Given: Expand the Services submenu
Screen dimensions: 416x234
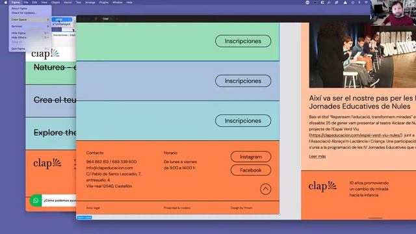Looking at the screenshot, I should point(30,26).
